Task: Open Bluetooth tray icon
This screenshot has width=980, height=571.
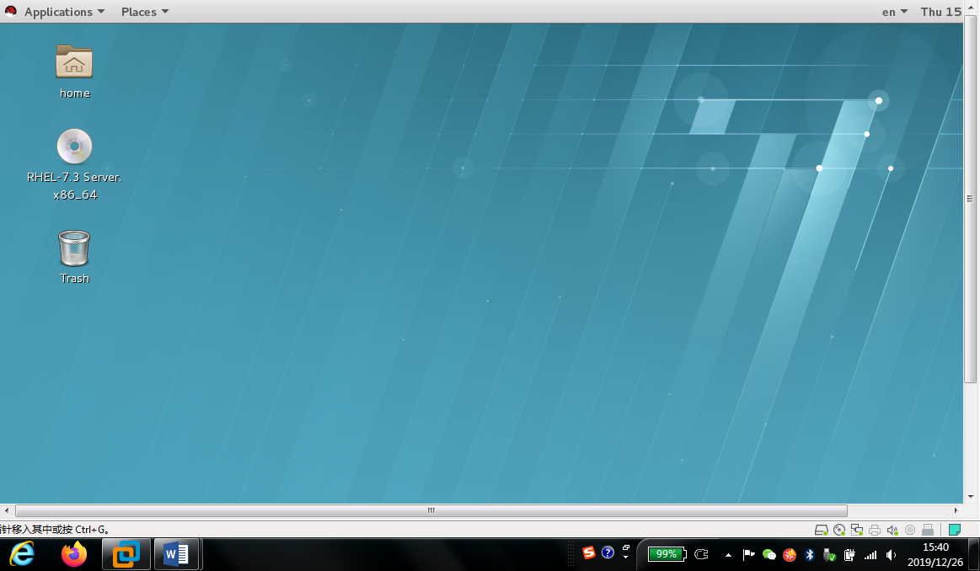Action: coord(810,555)
